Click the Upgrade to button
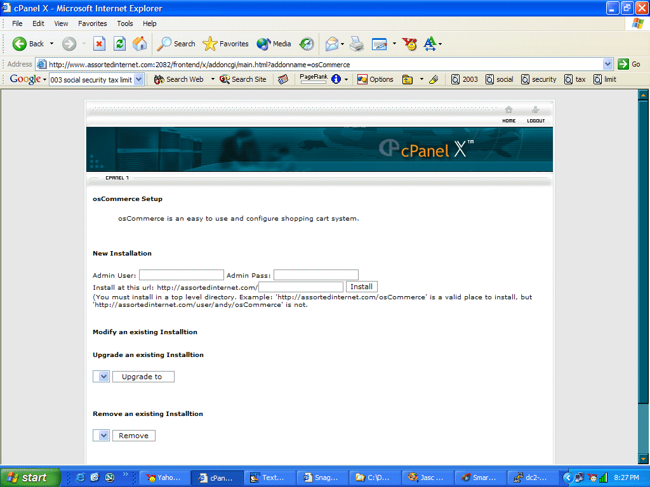The width and height of the screenshot is (650, 487). [143, 377]
